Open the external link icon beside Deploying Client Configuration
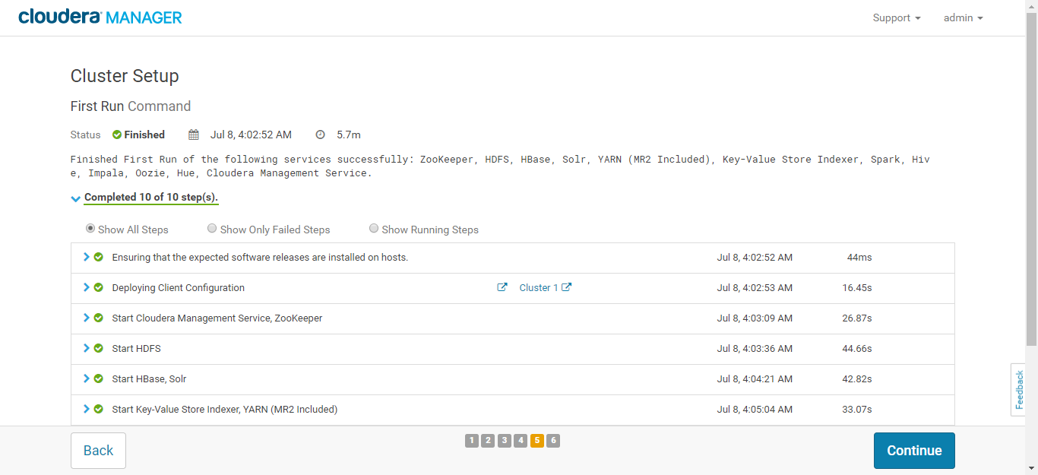 pos(502,287)
